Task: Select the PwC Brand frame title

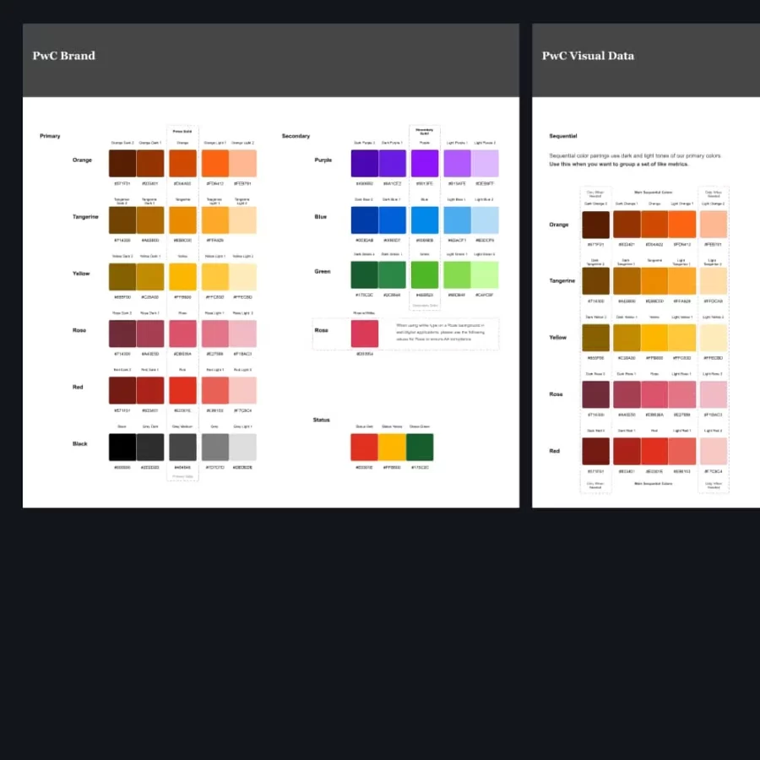Action: coord(64,56)
